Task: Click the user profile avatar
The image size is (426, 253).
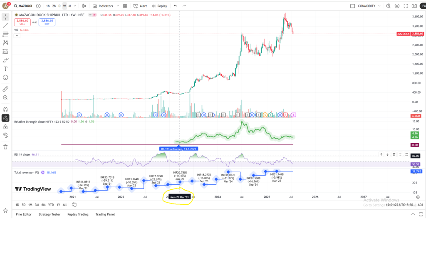Action: 5,6
